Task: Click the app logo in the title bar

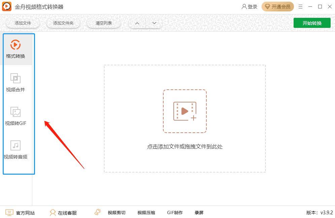Action: point(7,6)
